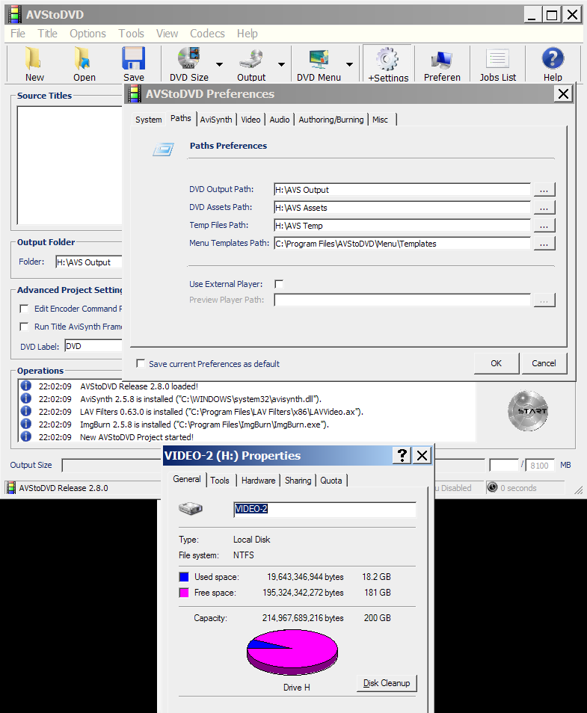587x713 pixels.
Task: Browse for the DVD Assets Path
Action: [x=544, y=208]
